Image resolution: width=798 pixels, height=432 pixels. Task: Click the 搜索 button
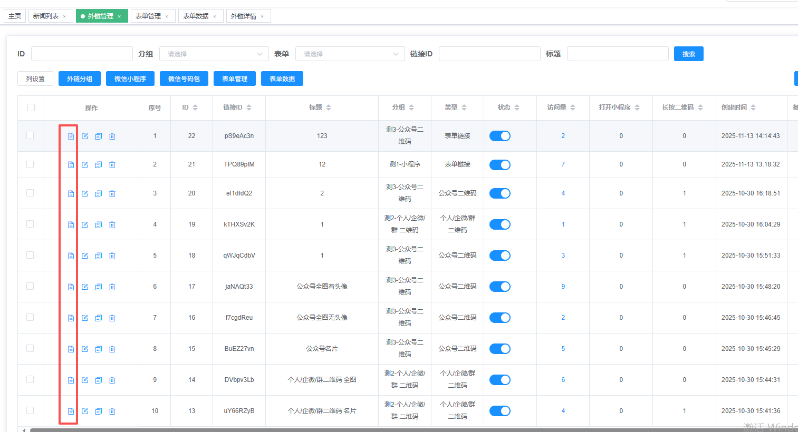[688, 54]
